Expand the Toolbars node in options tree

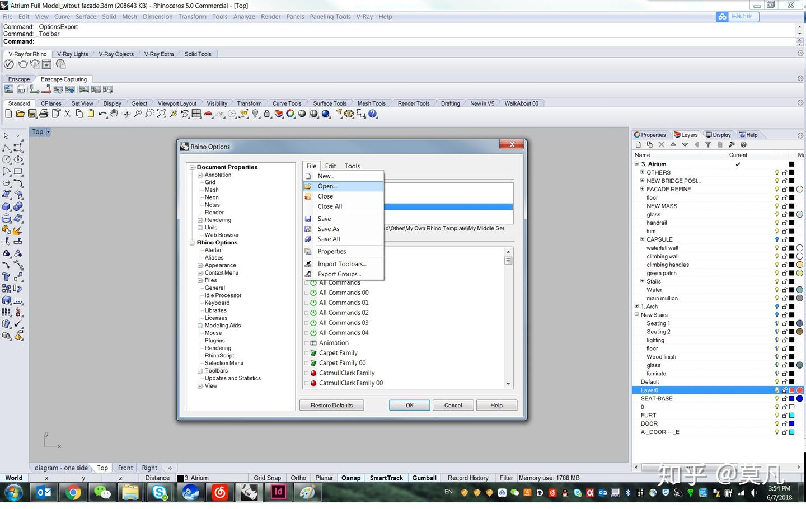click(200, 371)
